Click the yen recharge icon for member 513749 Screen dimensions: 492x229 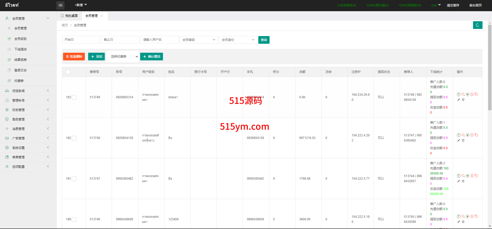467,94
